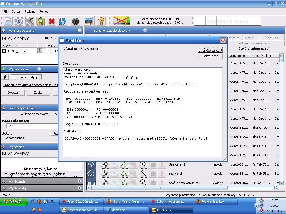Viewport: 286px width, 214px height.
Task: Sort by the Nazwa column header
Action: click(x=19, y=45)
